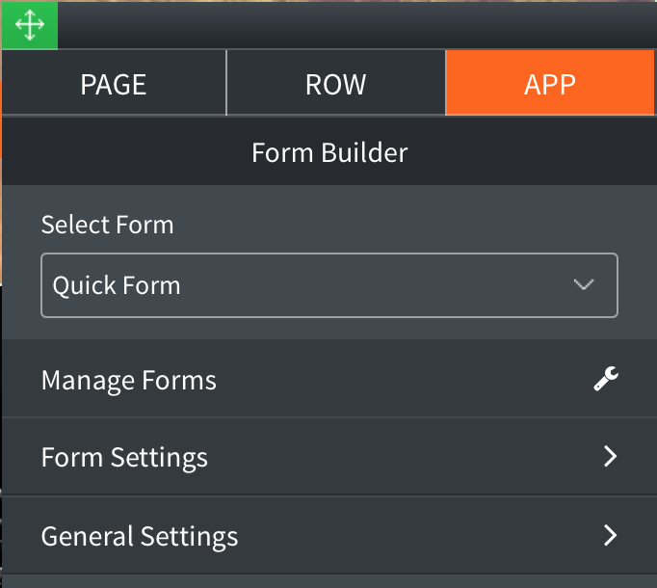Image resolution: width=657 pixels, height=588 pixels.
Task: Click the Quick Form text in the selector
Action: point(117,285)
